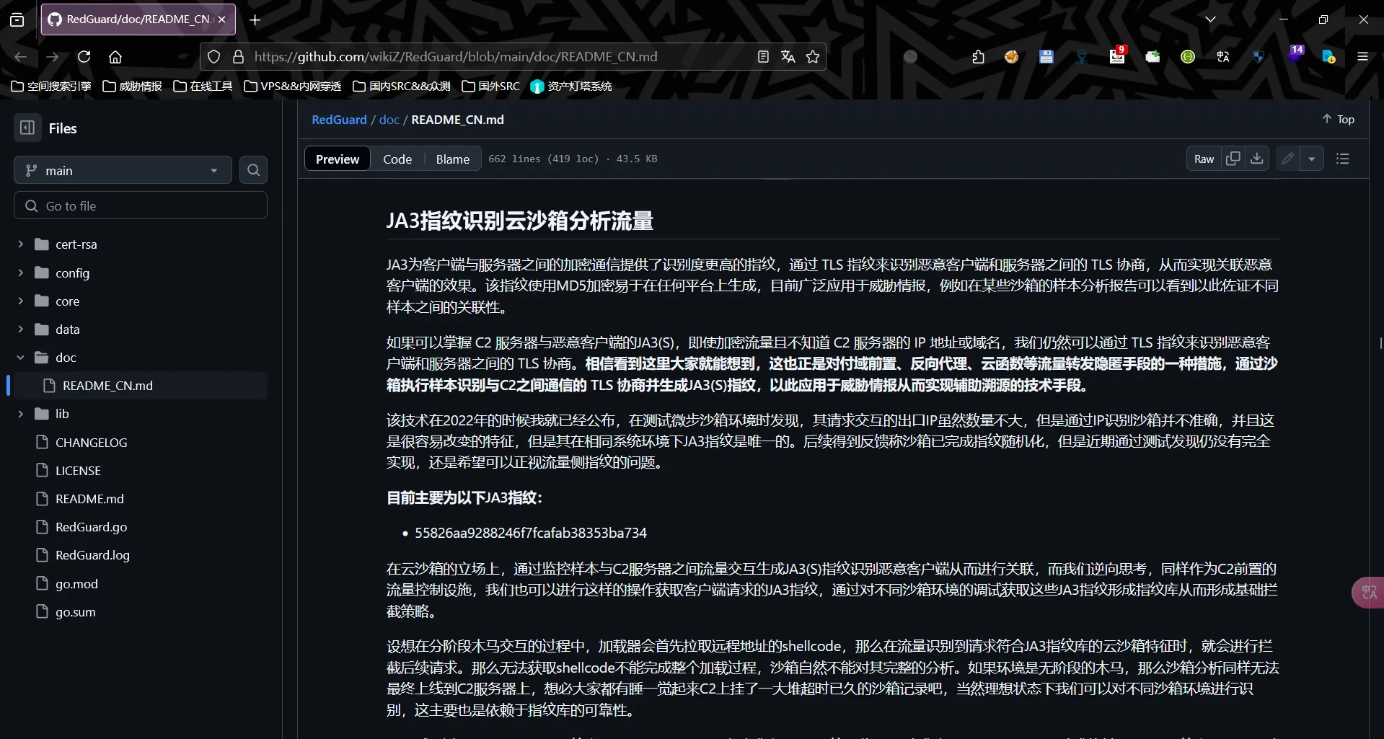Image resolution: width=1384 pixels, height=739 pixels.
Task: Expand the cert-rsa folder
Action: (21, 244)
